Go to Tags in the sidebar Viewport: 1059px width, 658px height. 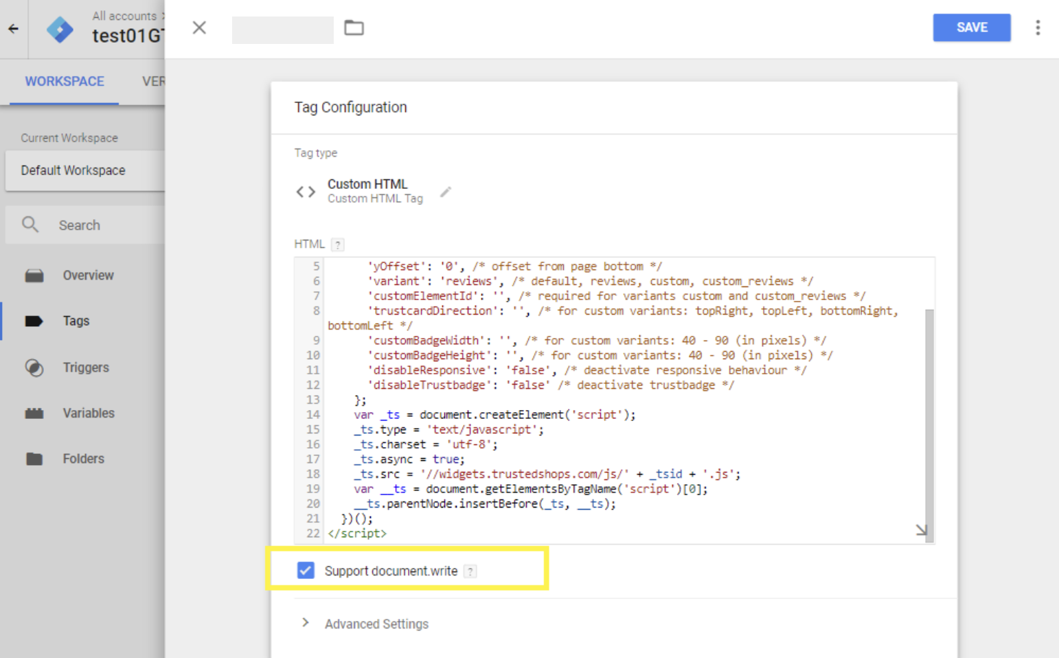(76, 321)
